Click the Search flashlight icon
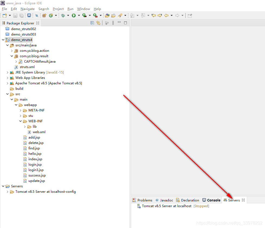265x228 pixels. click(120, 15)
